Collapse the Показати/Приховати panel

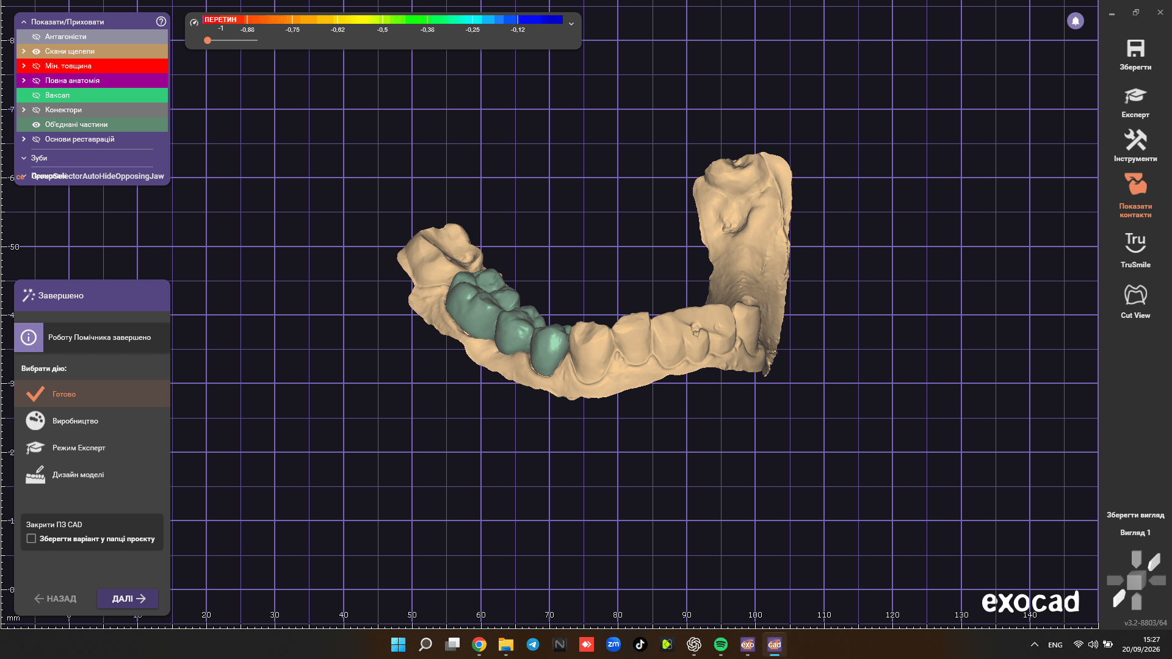click(x=24, y=22)
